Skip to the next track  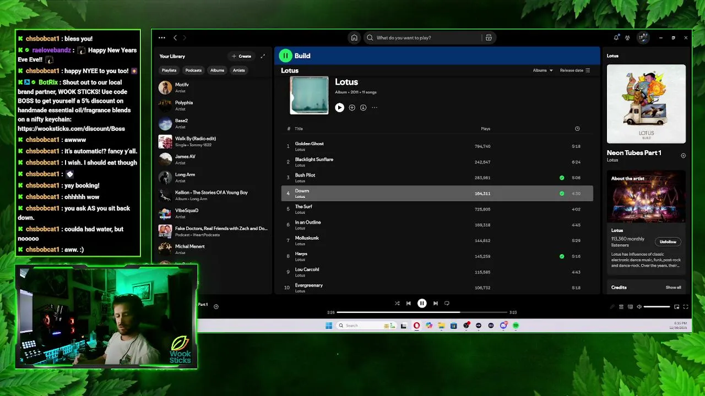click(x=435, y=303)
